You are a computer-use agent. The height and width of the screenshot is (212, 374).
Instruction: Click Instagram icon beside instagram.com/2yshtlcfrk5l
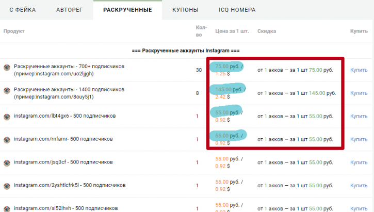pyautogui.click(x=7, y=186)
